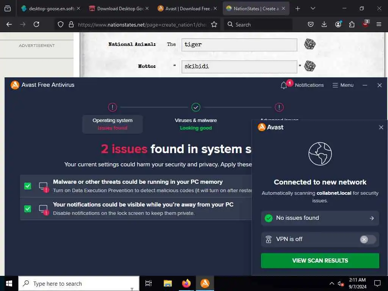Open Task View on the taskbar
This screenshot has height=291, width=388.
[x=148, y=283]
